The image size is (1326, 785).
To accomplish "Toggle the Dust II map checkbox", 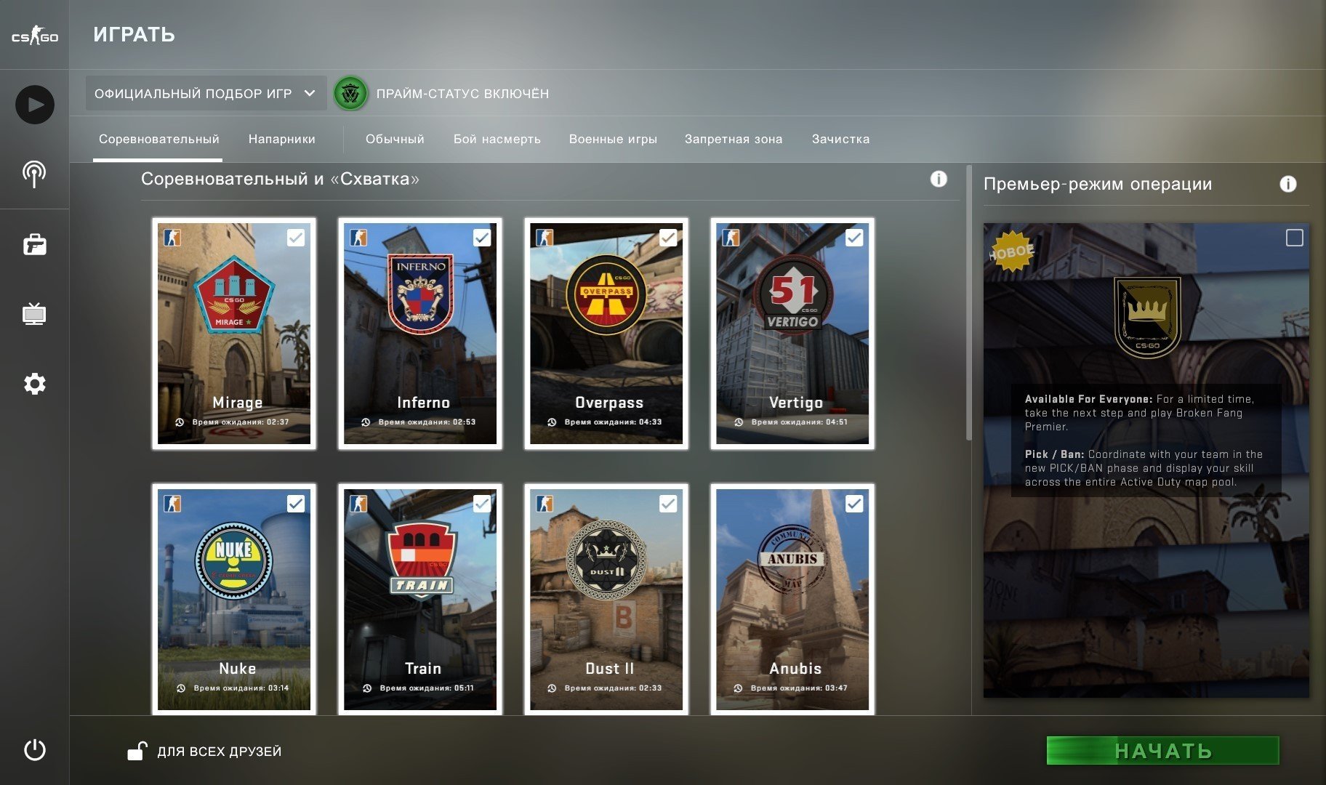I will click(x=668, y=504).
